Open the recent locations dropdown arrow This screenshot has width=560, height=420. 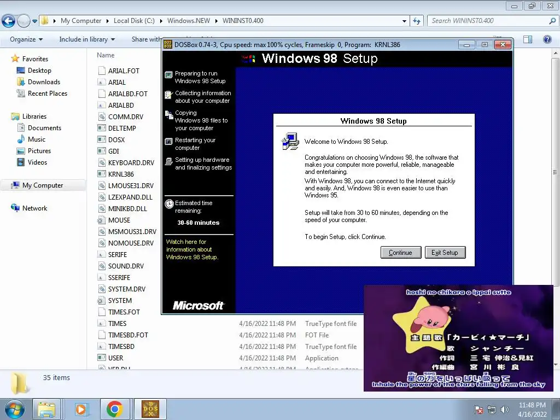point(34,21)
